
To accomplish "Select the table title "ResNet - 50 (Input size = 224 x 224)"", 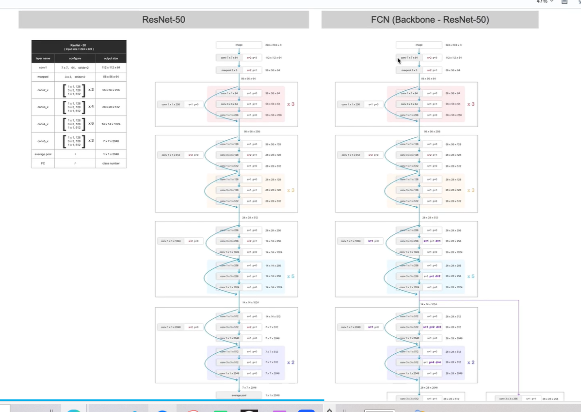I will click(x=79, y=47).
